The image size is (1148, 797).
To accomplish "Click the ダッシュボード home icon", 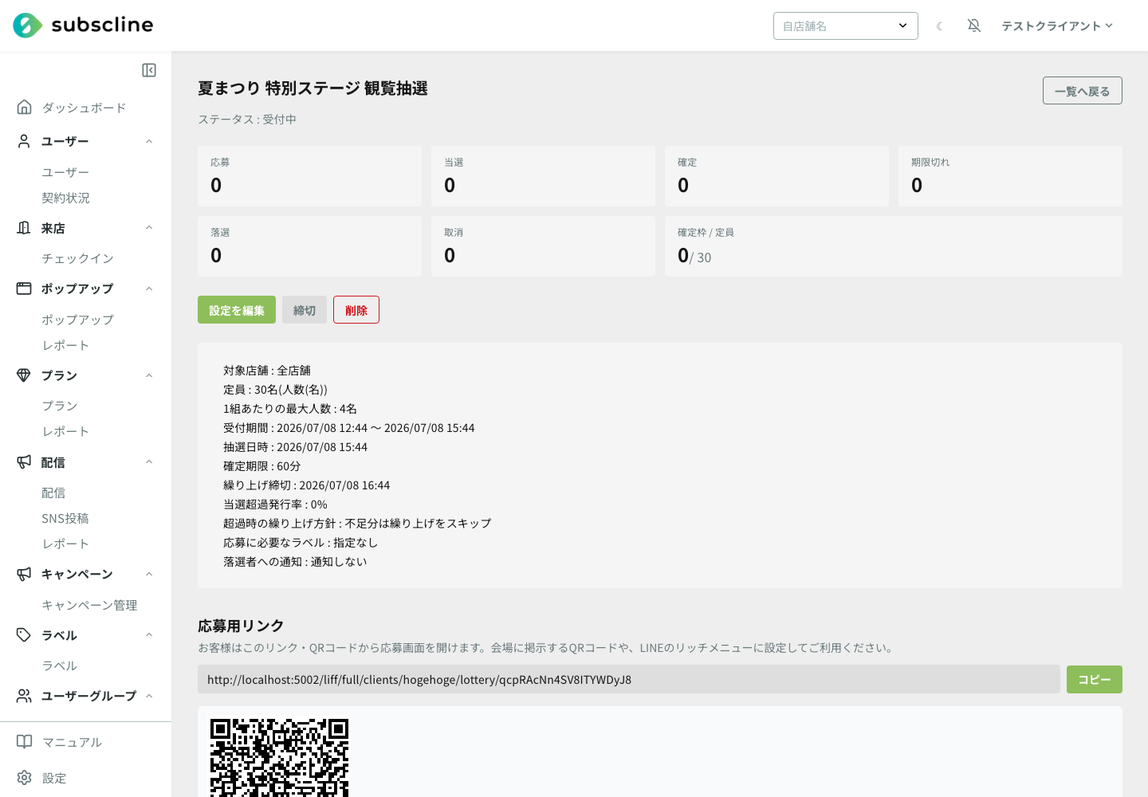I will (x=25, y=107).
